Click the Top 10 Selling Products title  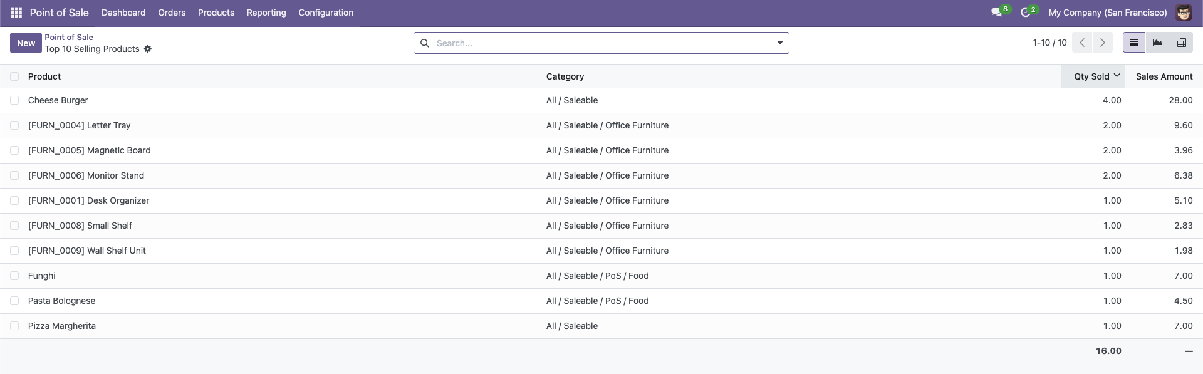coord(92,49)
